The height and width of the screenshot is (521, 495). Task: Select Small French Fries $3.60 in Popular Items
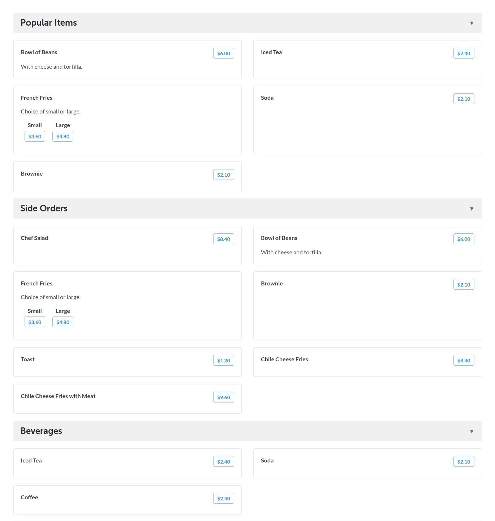pyautogui.click(x=35, y=137)
